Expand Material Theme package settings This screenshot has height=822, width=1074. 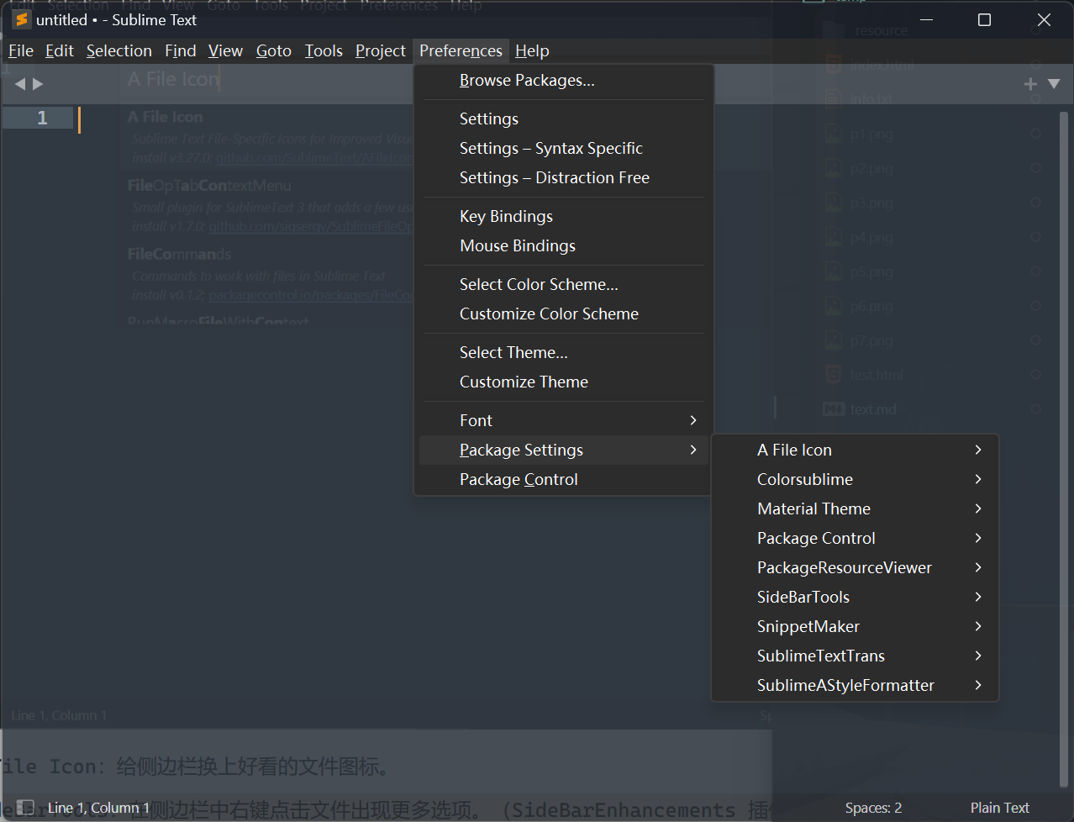[x=855, y=509]
